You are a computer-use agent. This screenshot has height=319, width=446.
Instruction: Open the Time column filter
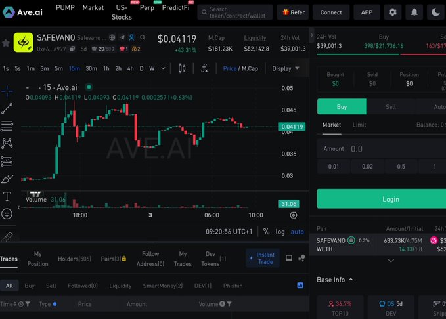pos(28,304)
